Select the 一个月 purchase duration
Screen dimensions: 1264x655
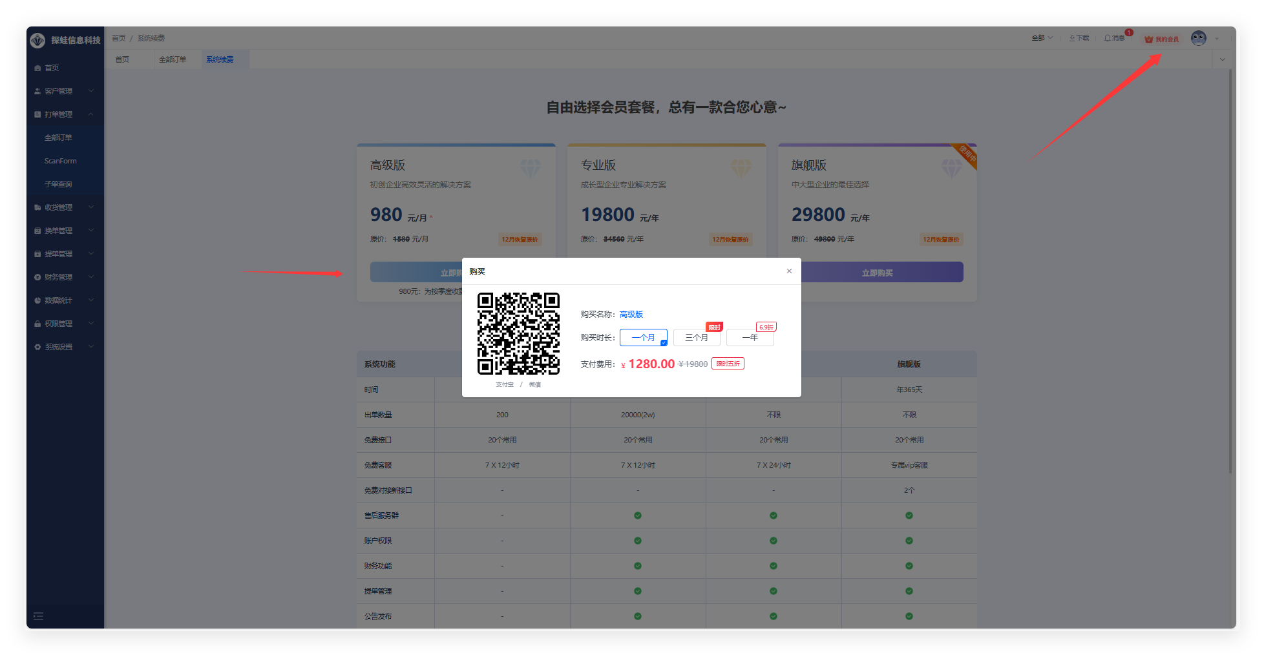(x=643, y=337)
